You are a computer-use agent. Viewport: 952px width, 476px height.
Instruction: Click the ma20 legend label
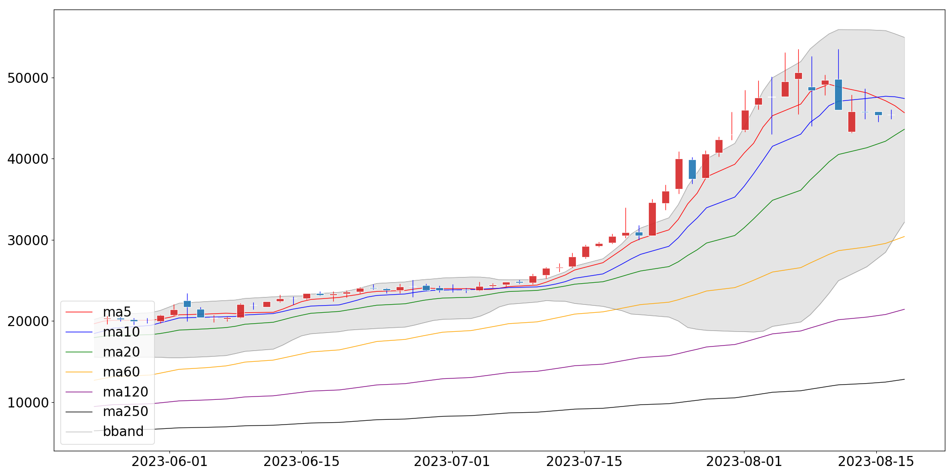point(121,352)
